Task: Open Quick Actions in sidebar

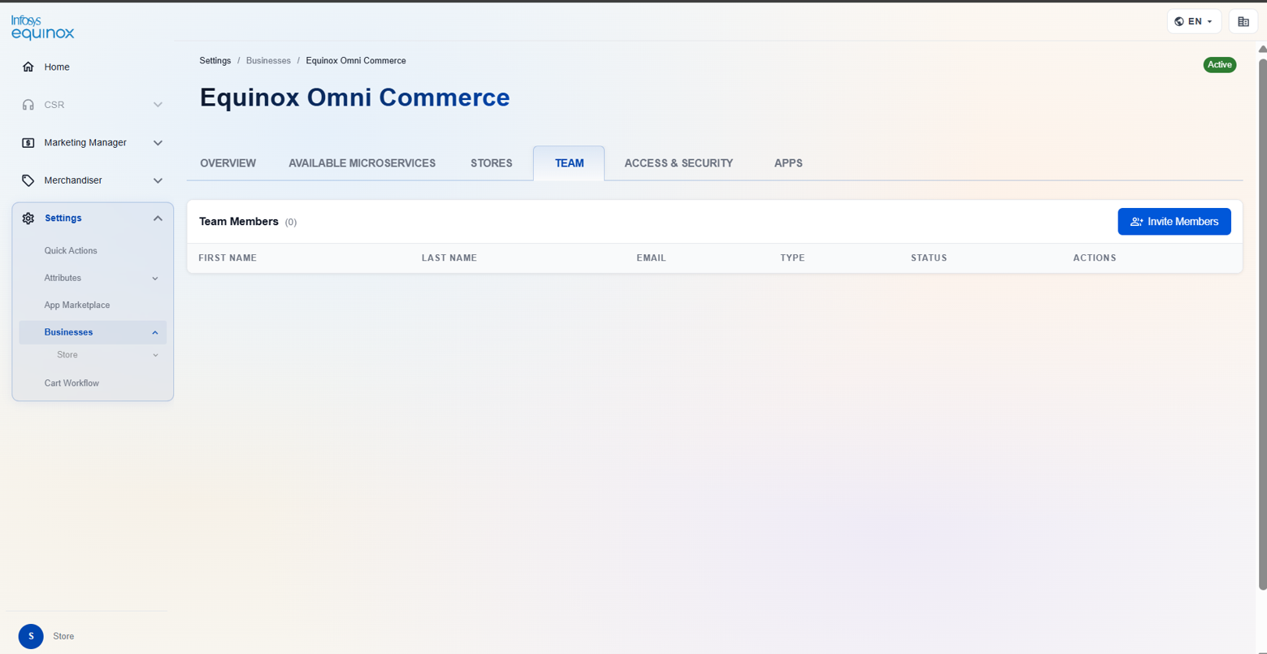Action: click(71, 251)
